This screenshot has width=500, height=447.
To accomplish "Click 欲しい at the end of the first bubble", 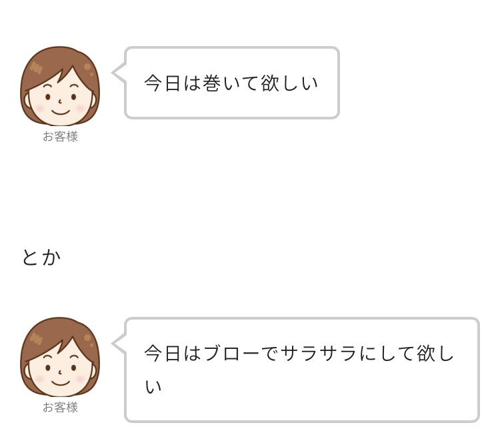I will pos(289,83).
